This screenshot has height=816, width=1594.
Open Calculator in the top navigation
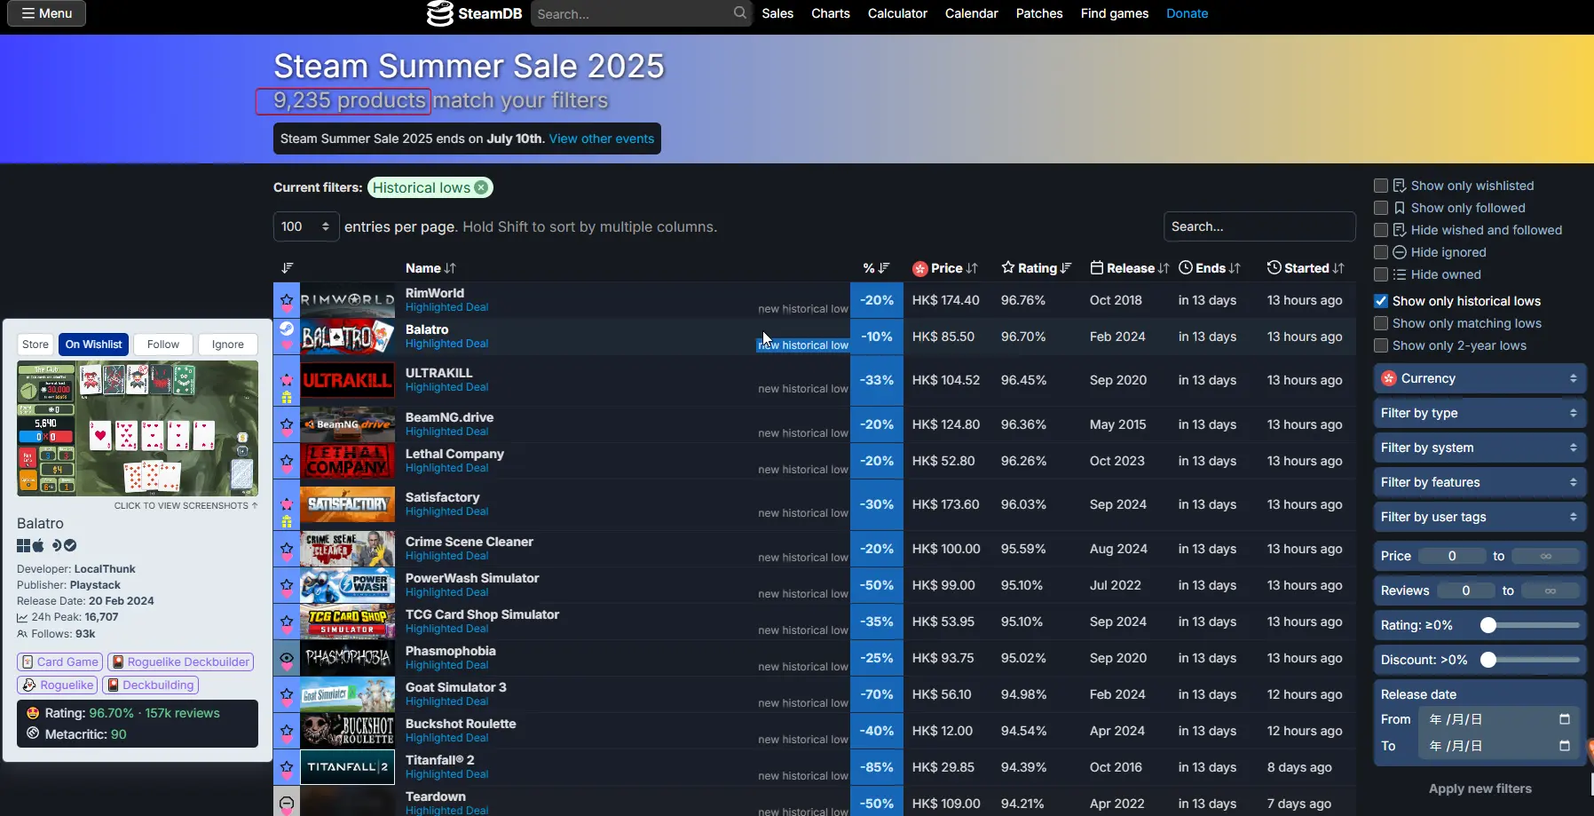pos(897,13)
